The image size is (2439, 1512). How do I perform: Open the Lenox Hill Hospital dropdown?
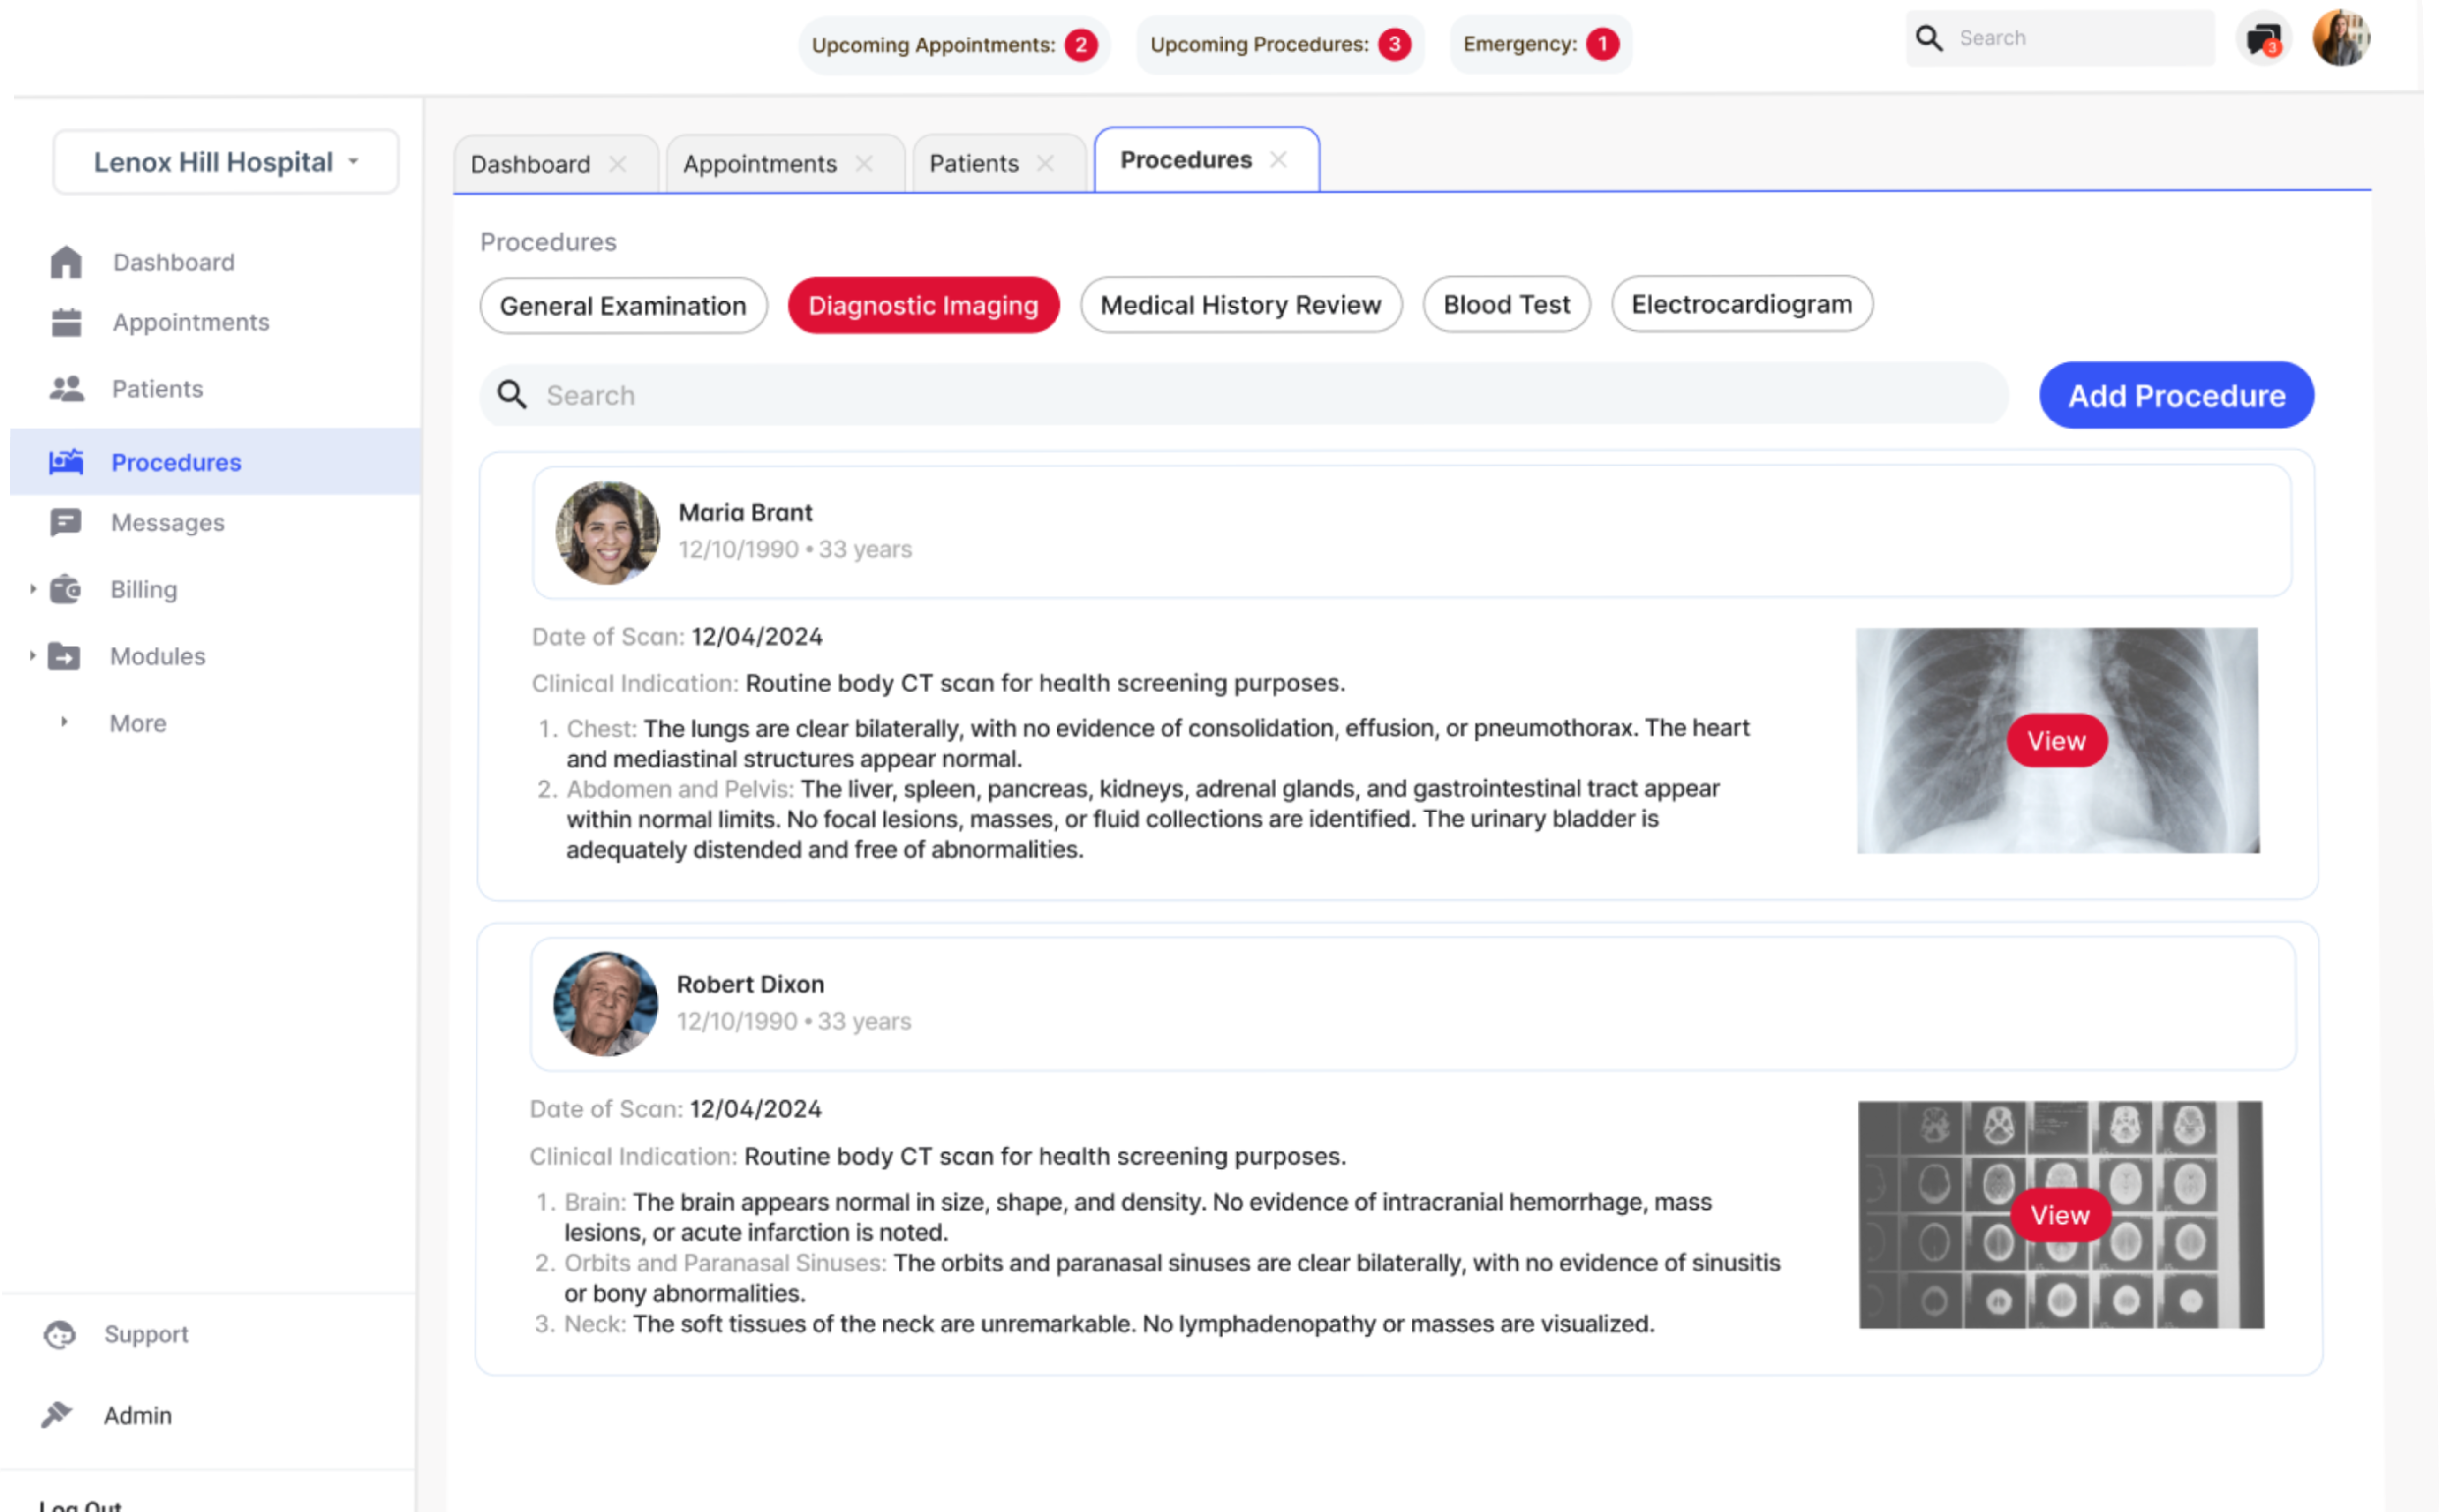coord(226,162)
